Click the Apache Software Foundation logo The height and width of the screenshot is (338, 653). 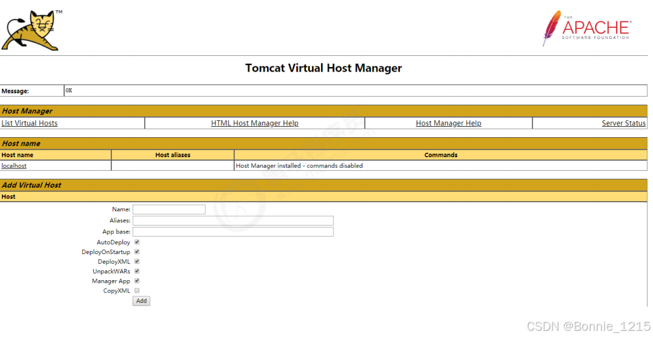click(587, 28)
